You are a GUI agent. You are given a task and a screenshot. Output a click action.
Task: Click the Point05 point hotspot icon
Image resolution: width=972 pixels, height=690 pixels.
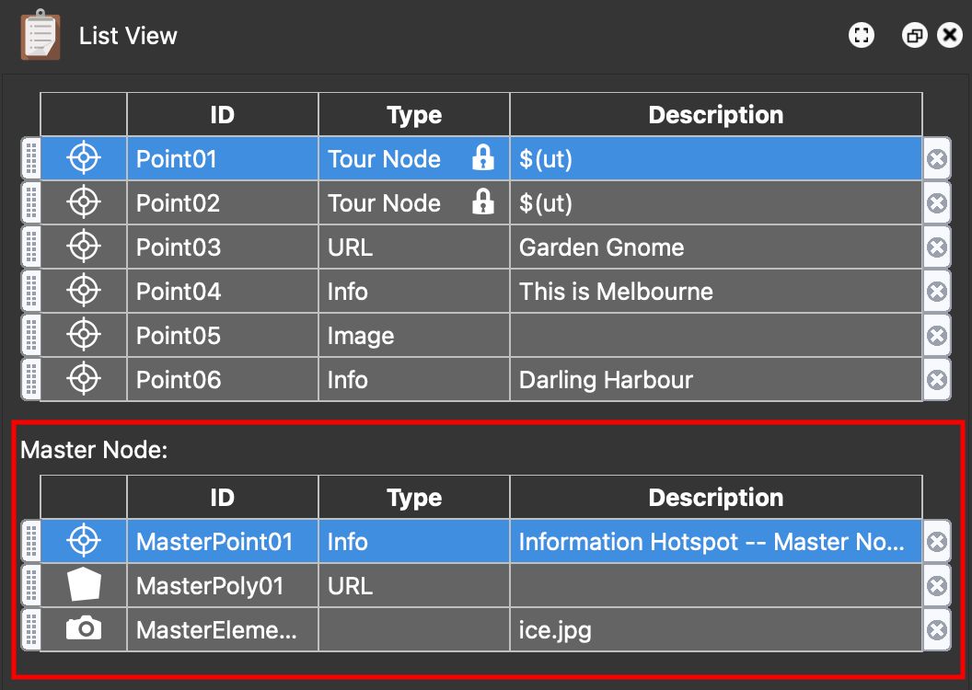coord(82,335)
